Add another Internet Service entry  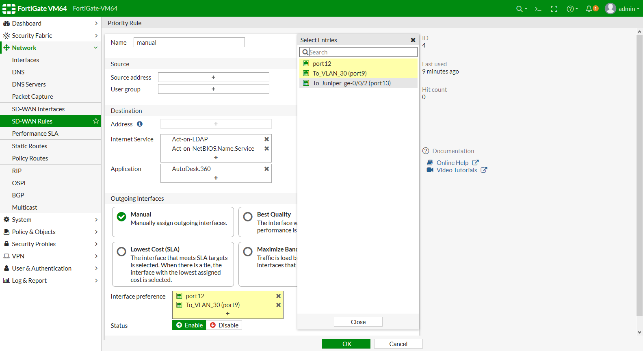pos(216,158)
